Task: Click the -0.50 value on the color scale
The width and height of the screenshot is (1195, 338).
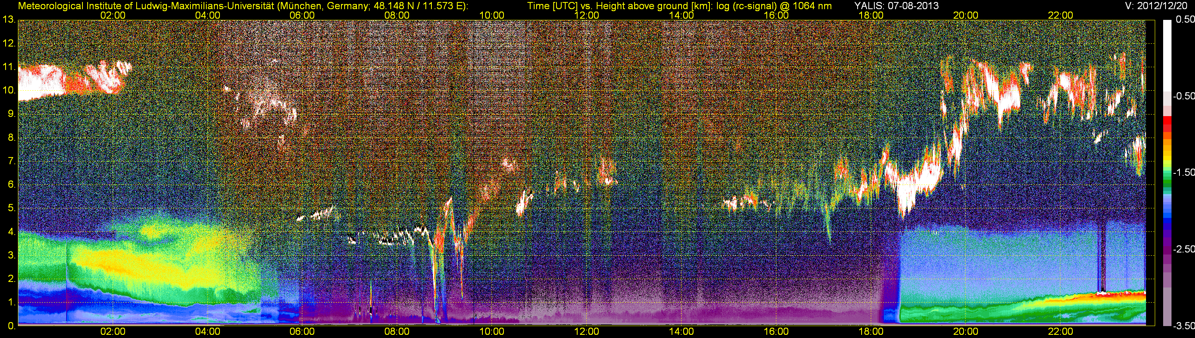Action: click(1183, 96)
